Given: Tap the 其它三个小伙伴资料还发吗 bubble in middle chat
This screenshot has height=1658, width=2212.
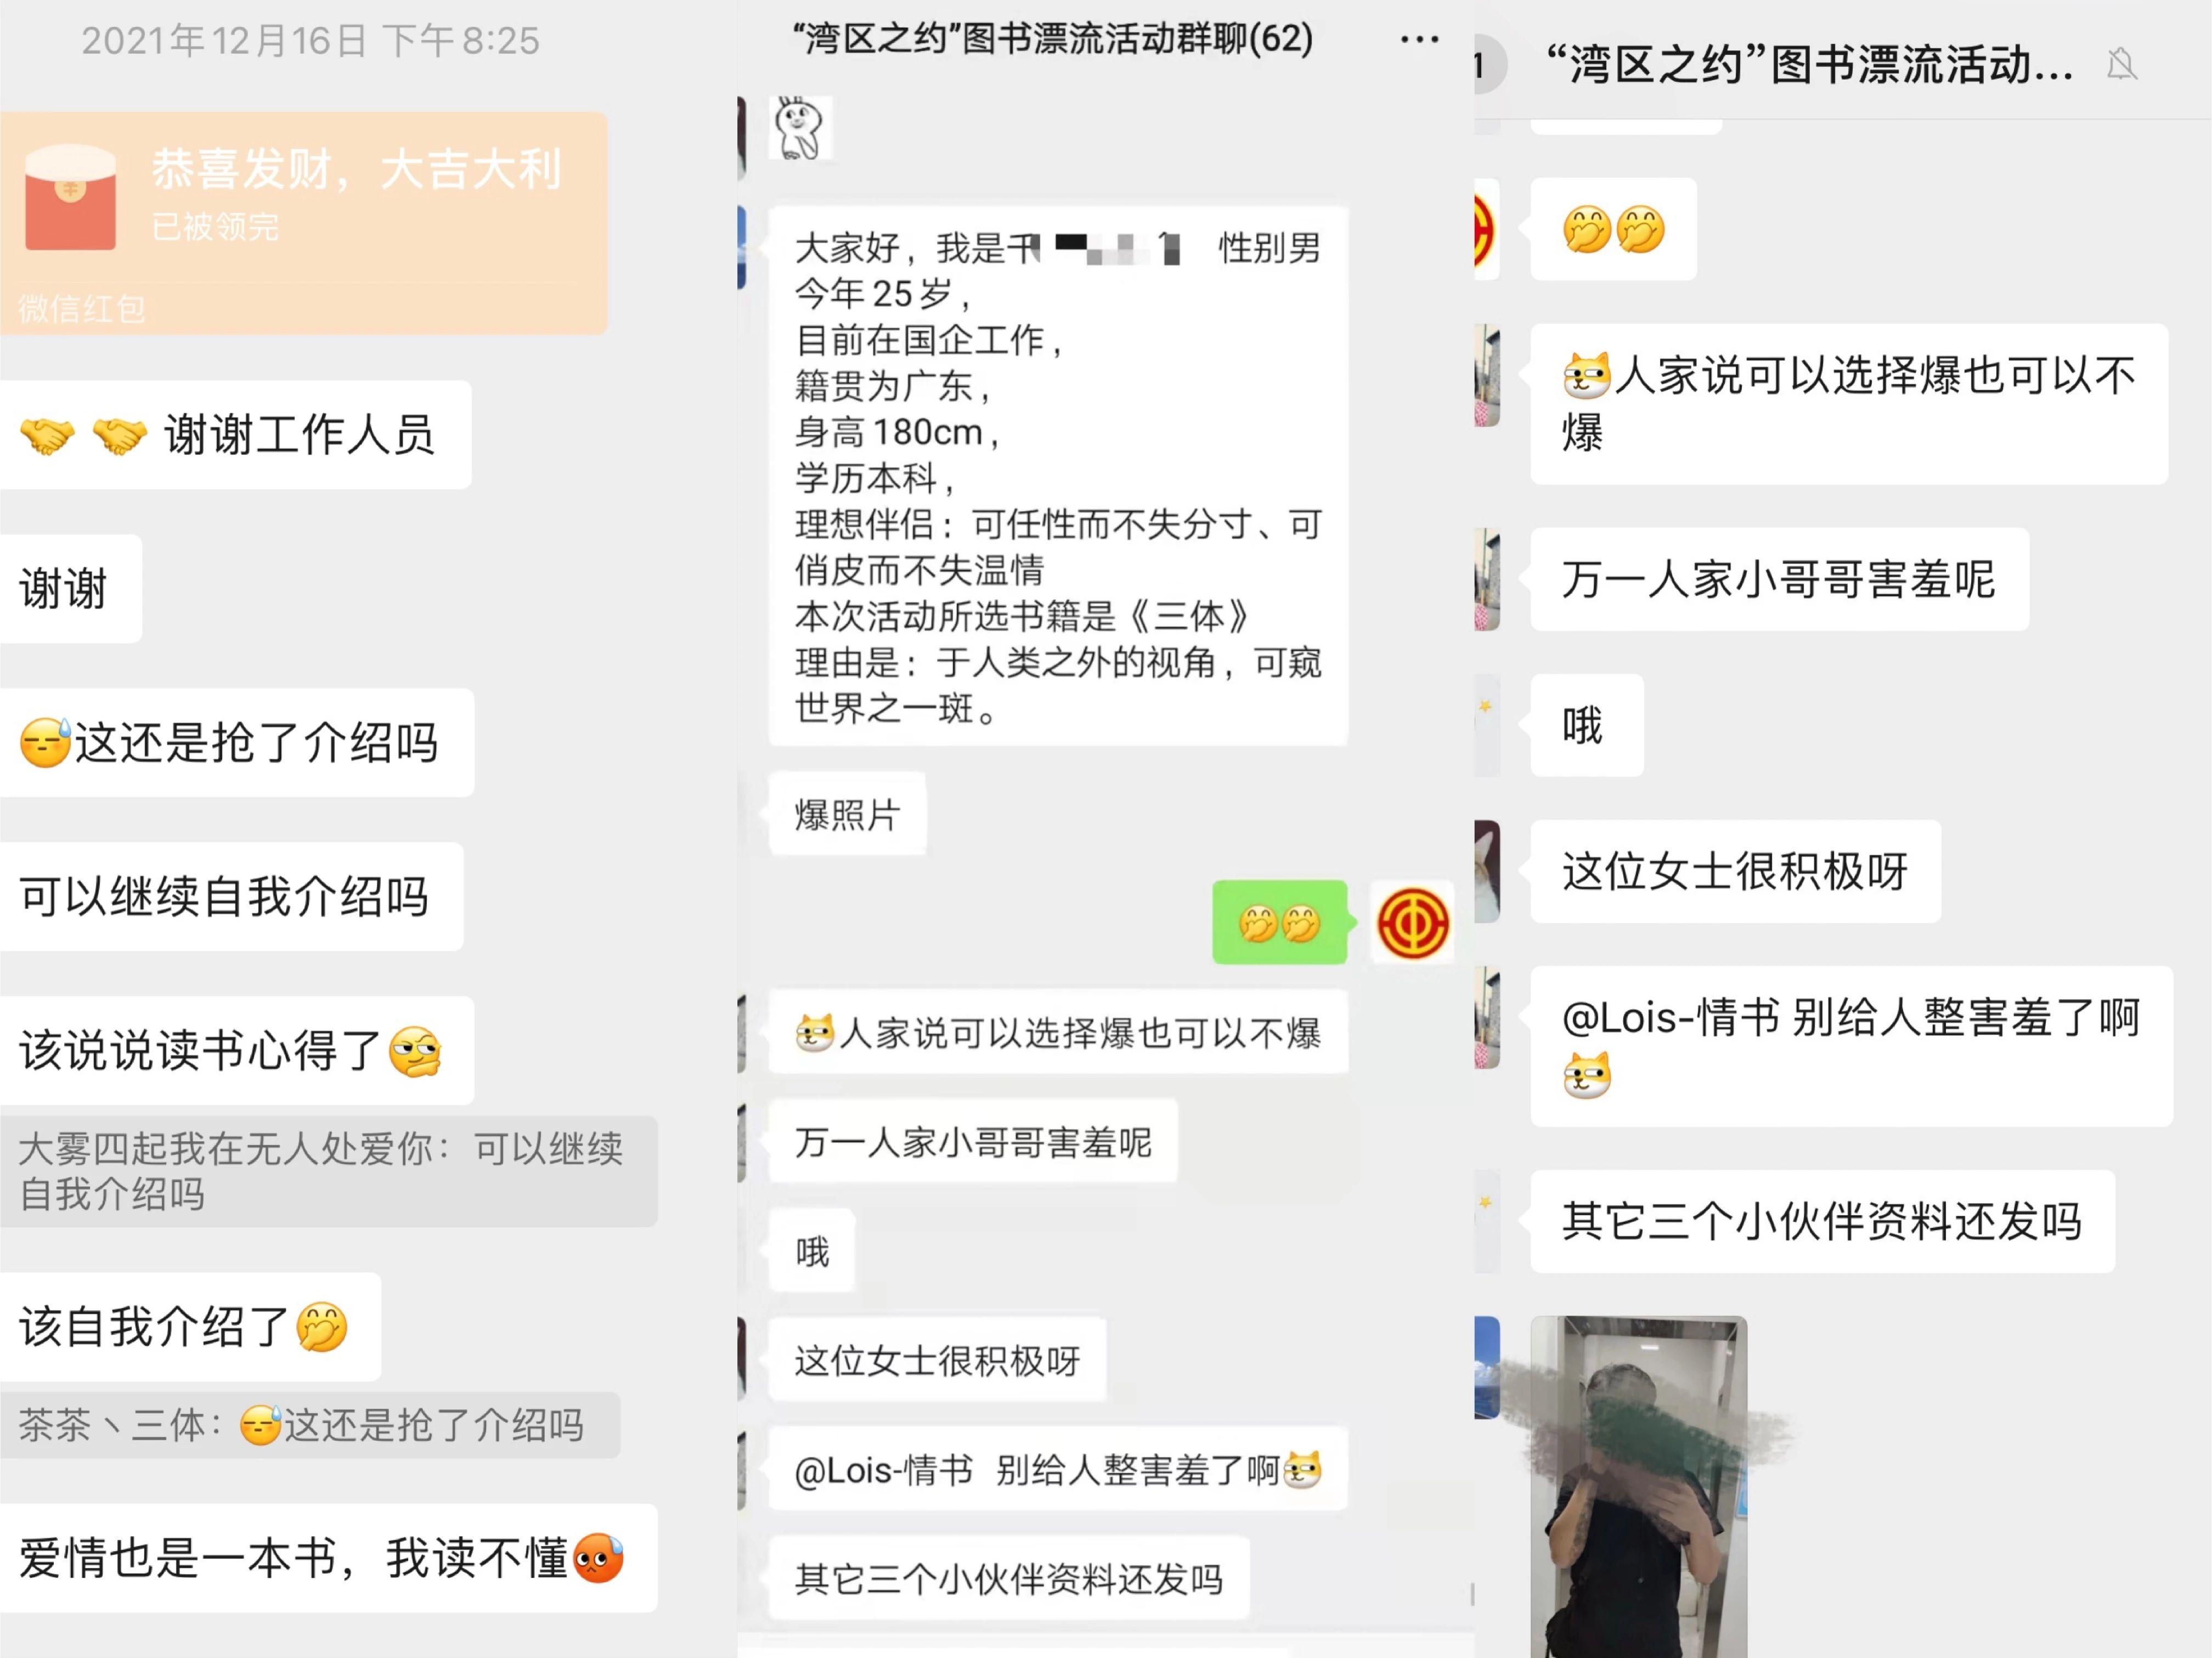Looking at the screenshot, I should 1009,1579.
